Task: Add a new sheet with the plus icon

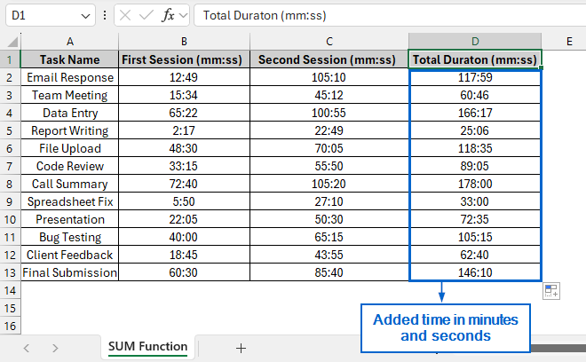Action: [241, 348]
